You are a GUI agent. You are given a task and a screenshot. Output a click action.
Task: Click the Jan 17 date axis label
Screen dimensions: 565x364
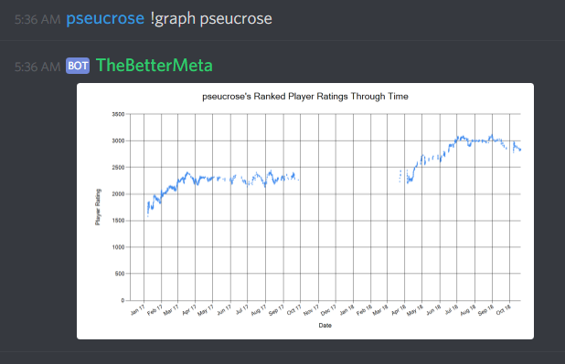(x=137, y=310)
